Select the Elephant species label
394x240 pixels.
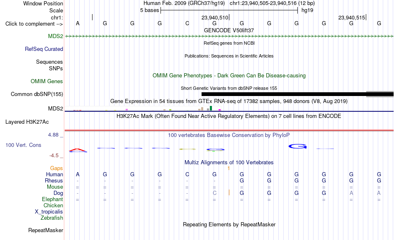tap(52, 199)
